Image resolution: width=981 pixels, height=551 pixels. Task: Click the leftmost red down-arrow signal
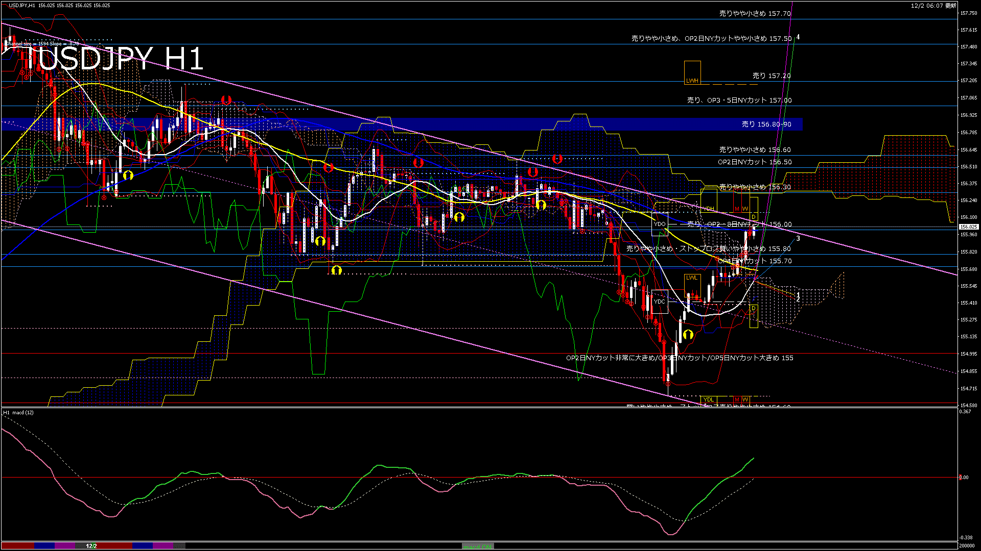coord(226,99)
